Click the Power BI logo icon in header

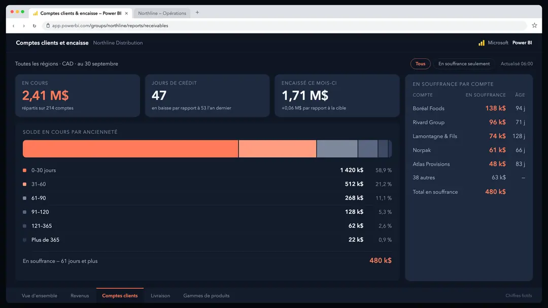(482, 43)
